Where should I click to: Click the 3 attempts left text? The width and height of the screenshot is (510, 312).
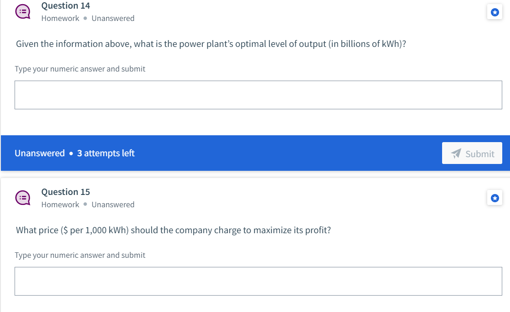106,153
